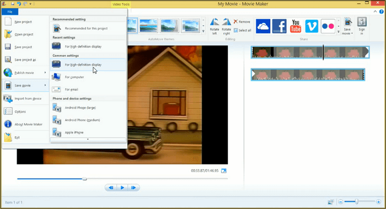Toggle full screen preview icon
This screenshot has height=209, width=386.
point(224,171)
